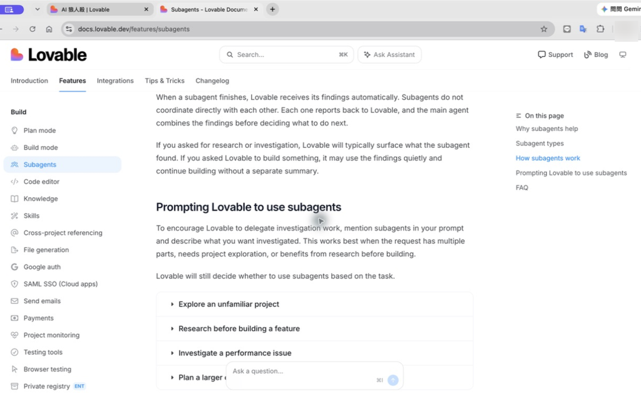The height and width of the screenshot is (401, 641).
Task: Click the address bar URL docs.lovable.dev
Action: click(134, 29)
